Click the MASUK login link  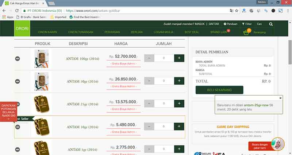[200, 24]
